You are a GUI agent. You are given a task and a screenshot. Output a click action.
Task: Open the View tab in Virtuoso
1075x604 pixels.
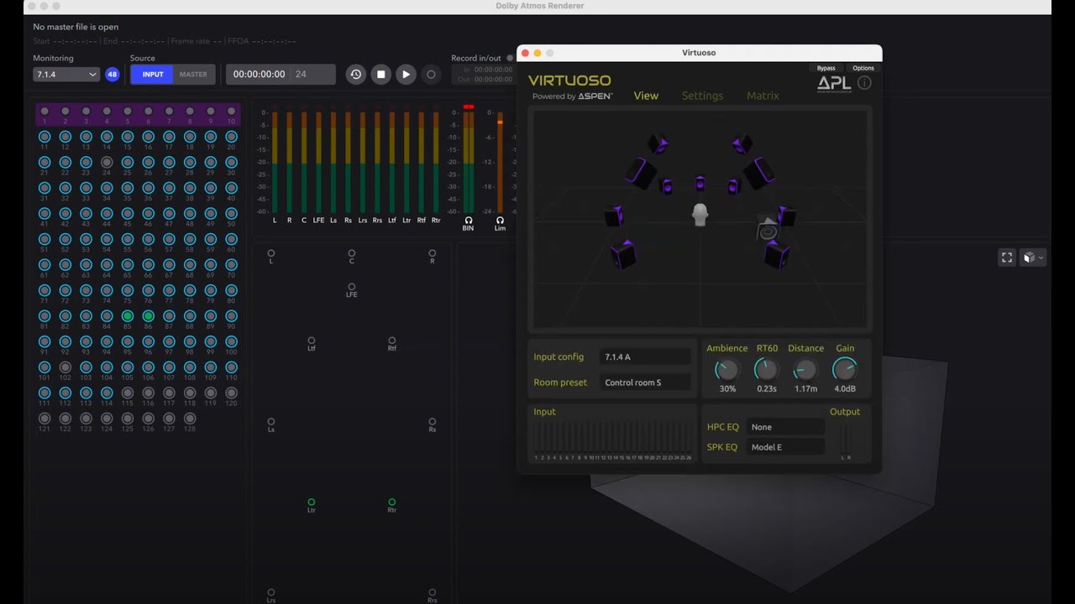point(646,96)
